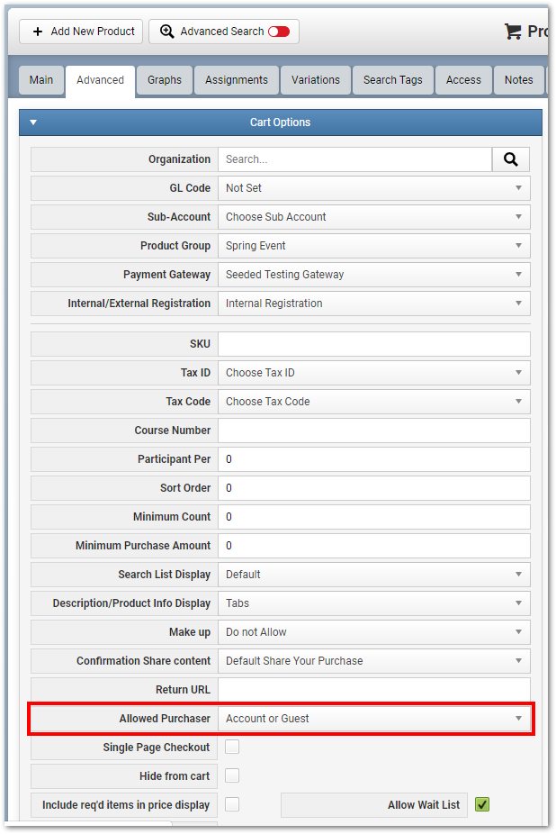Open the Search Tags tab
556x834 pixels.
(393, 80)
